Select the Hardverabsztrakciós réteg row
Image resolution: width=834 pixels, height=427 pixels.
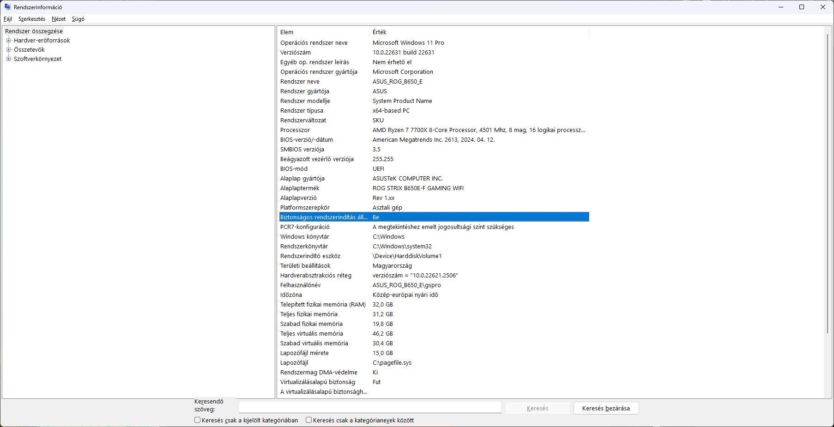(x=434, y=275)
